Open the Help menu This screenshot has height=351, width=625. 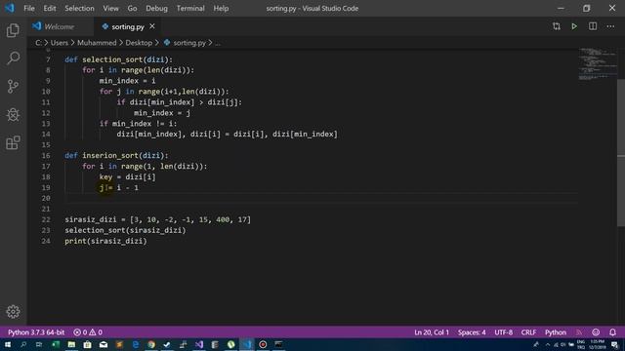221,8
